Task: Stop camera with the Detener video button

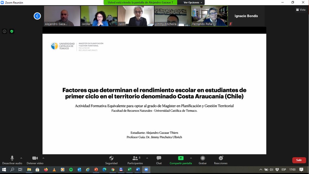Action: point(35,160)
